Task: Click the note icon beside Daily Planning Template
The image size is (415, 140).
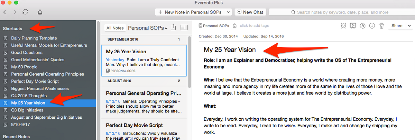Action: click(x=5, y=38)
